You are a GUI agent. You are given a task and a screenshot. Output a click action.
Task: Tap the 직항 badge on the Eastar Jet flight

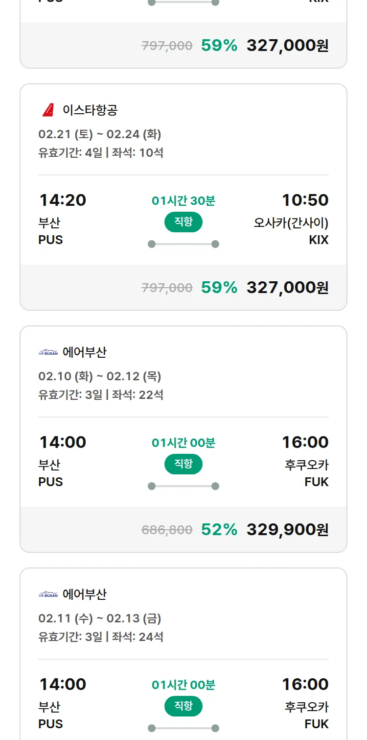tap(183, 222)
